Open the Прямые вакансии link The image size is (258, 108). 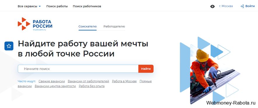tap(146, 81)
